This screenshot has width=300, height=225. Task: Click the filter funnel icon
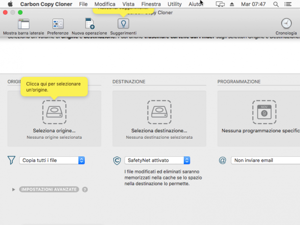point(11,160)
